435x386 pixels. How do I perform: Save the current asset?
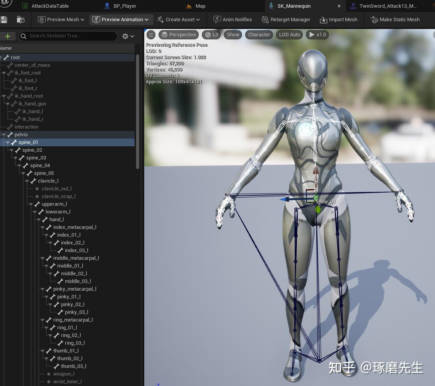coord(5,19)
